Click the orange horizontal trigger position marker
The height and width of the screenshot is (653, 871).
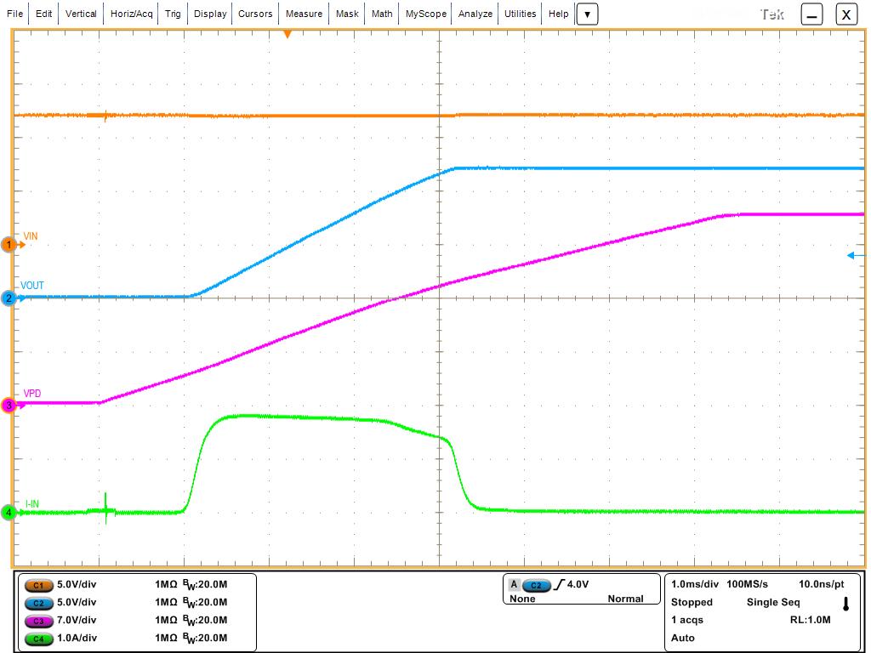pyautogui.click(x=287, y=34)
